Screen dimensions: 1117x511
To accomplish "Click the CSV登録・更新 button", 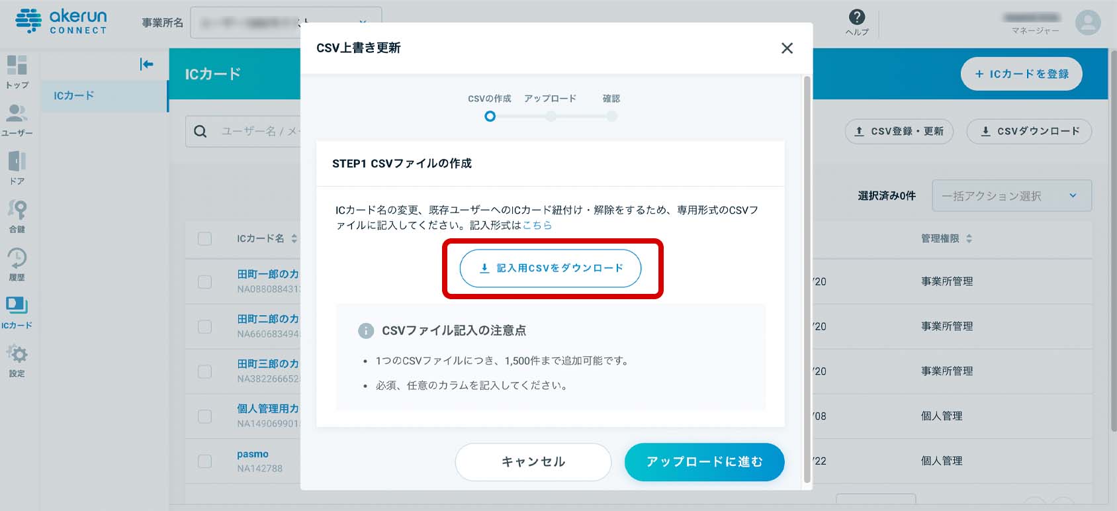I will [x=899, y=131].
